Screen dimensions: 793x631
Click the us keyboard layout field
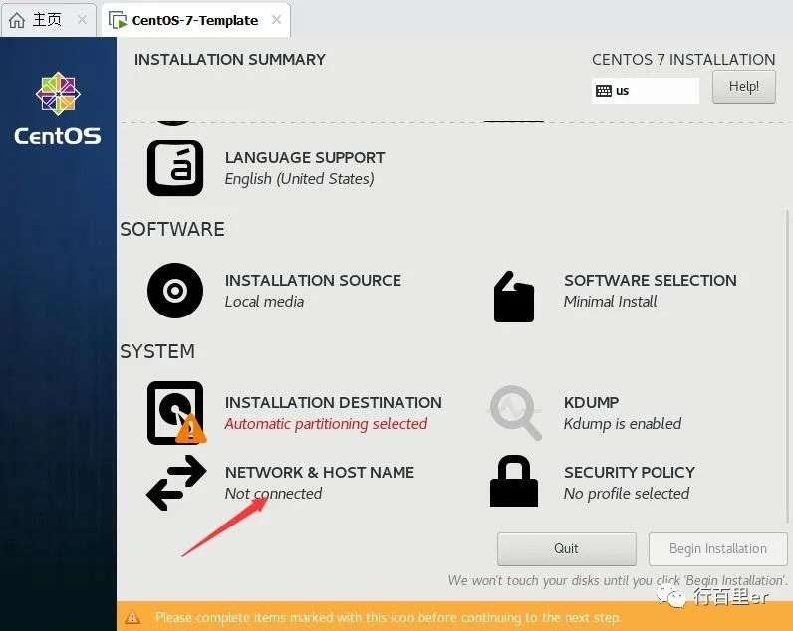(x=646, y=91)
